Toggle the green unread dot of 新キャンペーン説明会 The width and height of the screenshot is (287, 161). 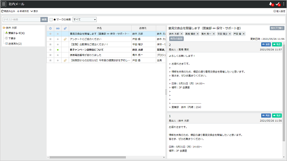coord(58,50)
